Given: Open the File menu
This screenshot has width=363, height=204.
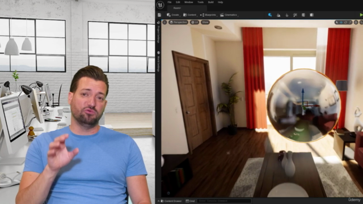Looking at the screenshot, I should point(170,2).
